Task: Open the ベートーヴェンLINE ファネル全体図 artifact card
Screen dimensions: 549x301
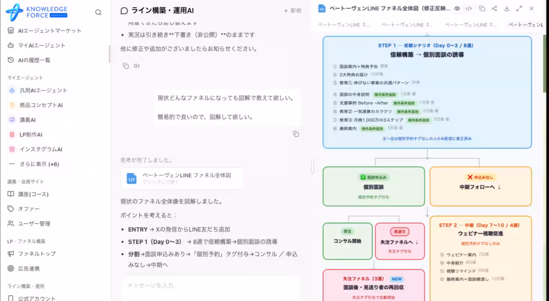Action: pos(182,178)
